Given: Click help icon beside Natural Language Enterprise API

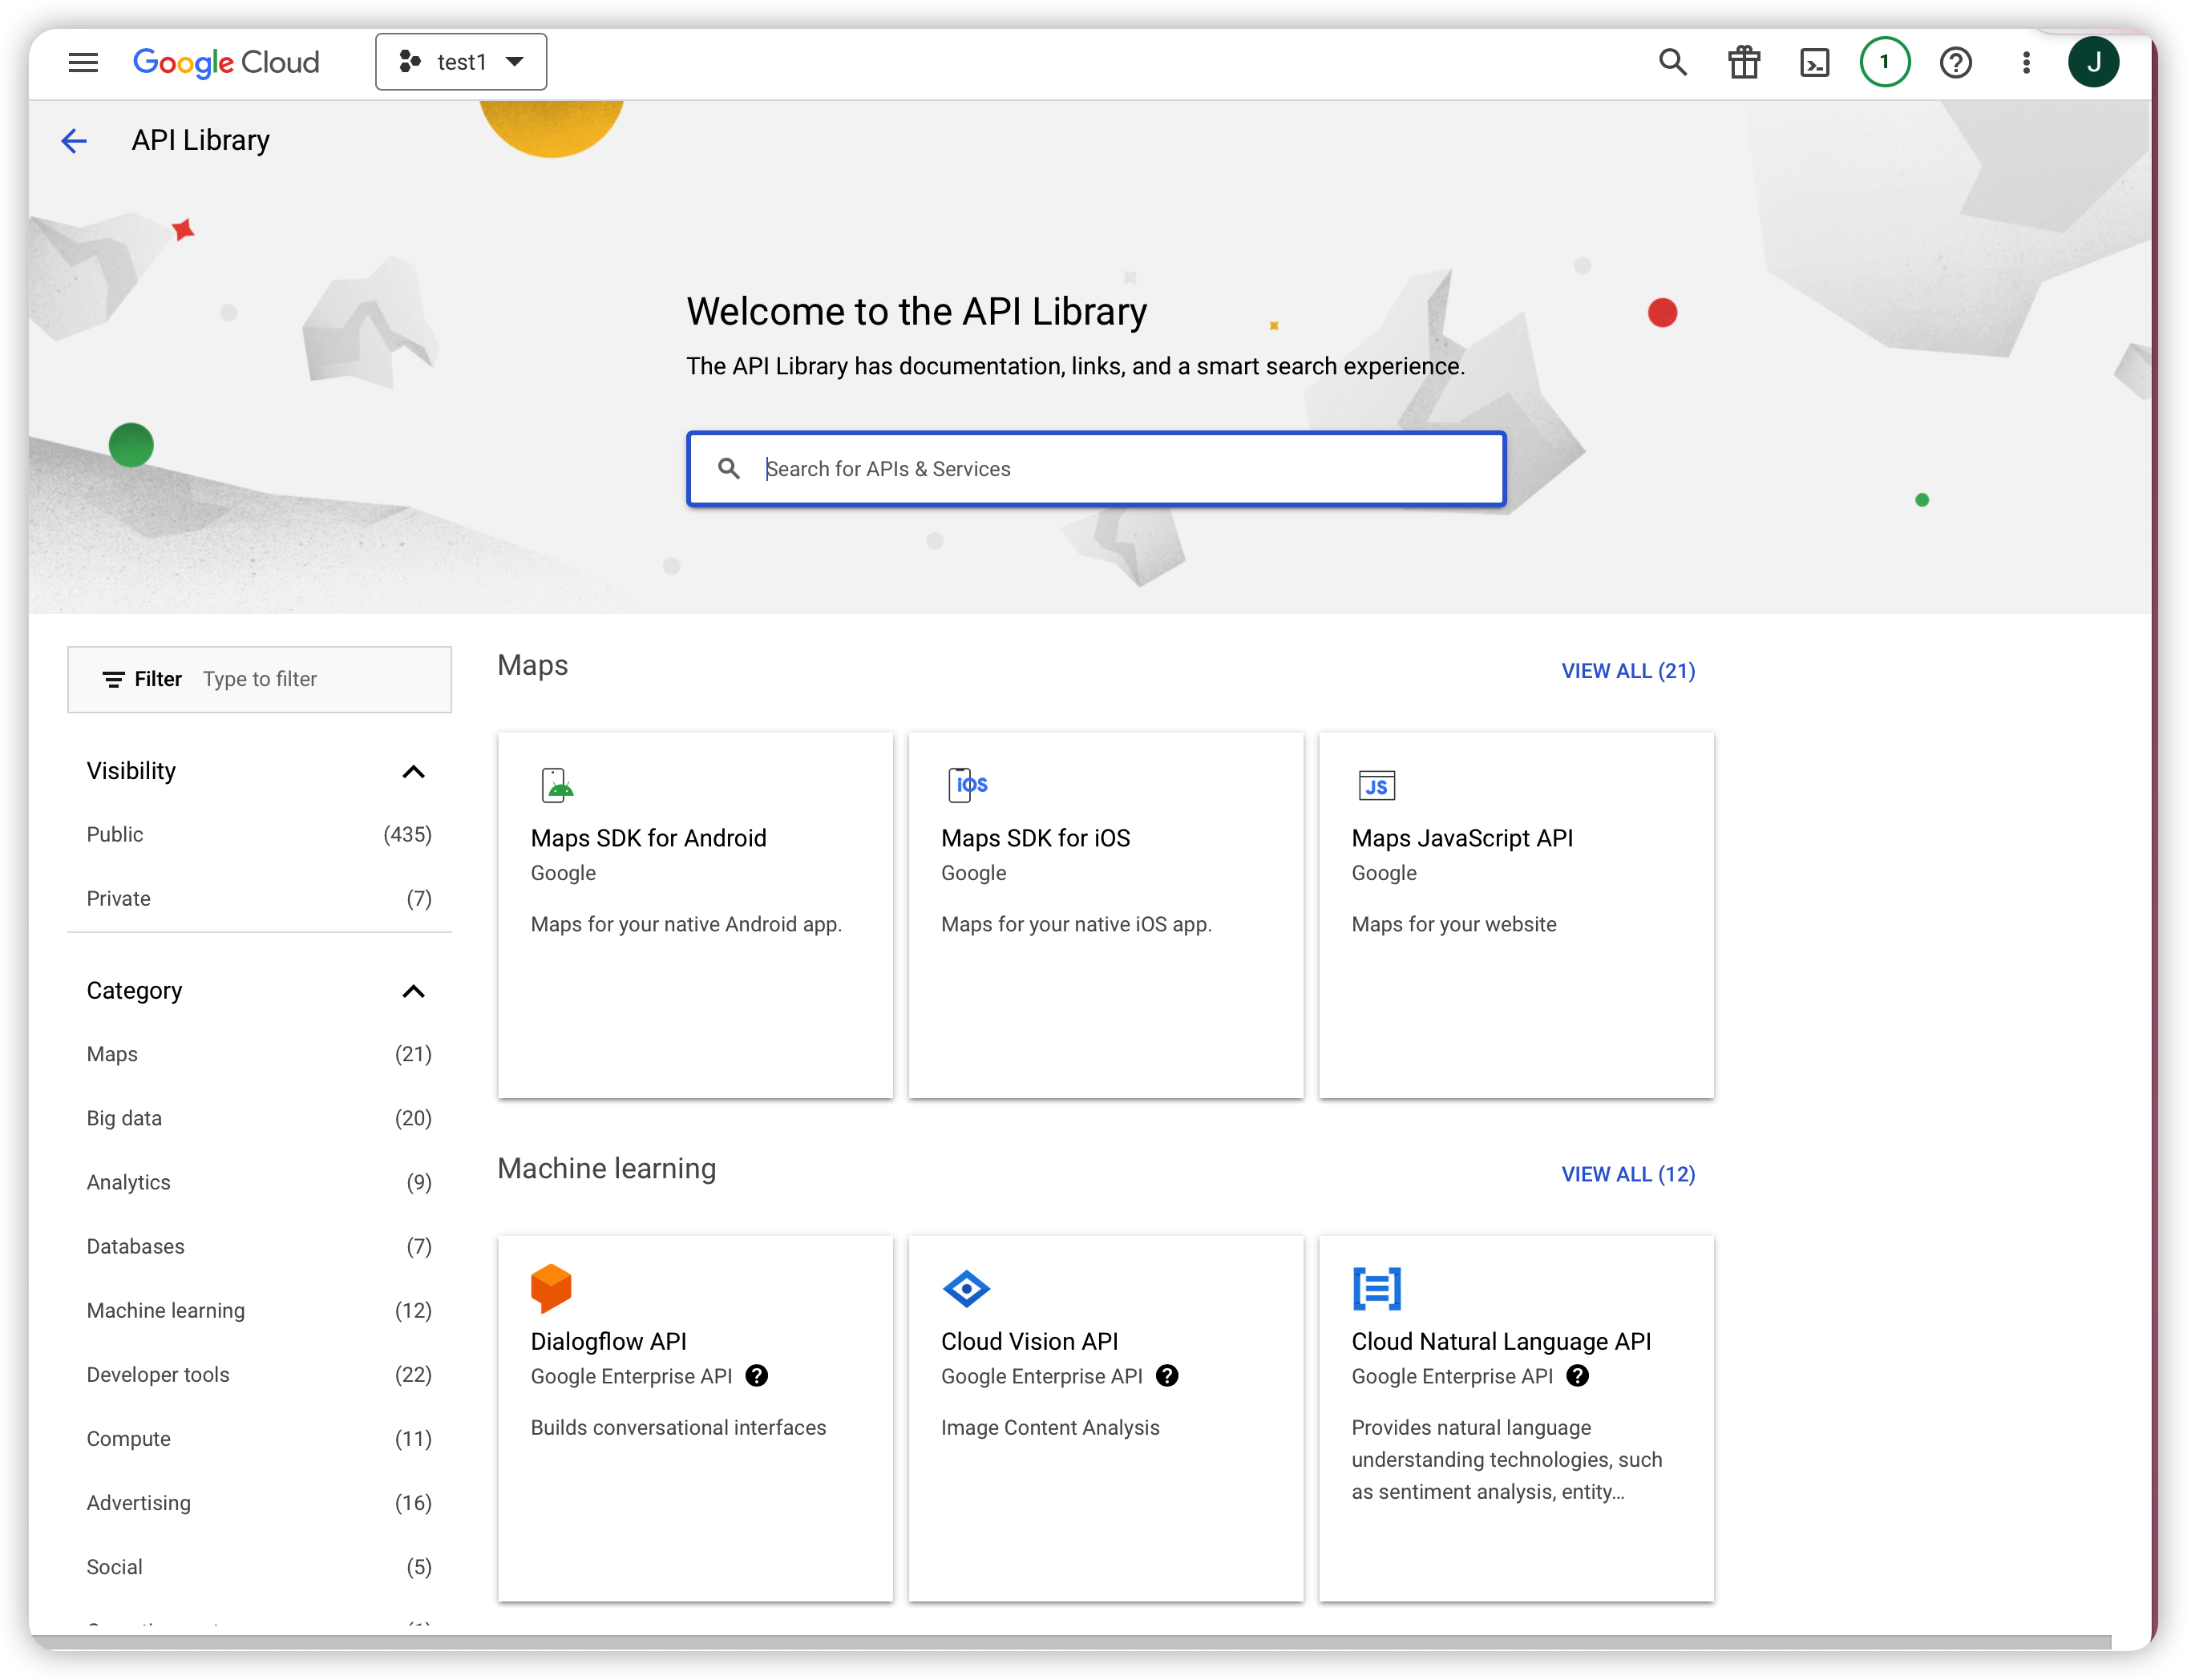Looking at the screenshot, I should (x=1578, y=1376).
